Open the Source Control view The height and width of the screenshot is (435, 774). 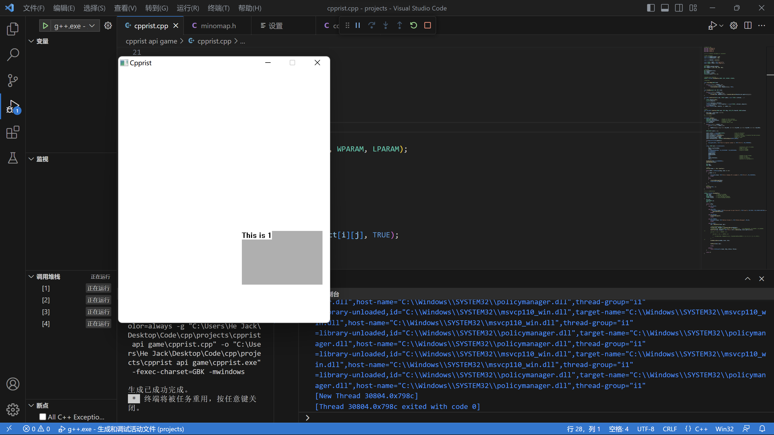(x=13, y=81)
